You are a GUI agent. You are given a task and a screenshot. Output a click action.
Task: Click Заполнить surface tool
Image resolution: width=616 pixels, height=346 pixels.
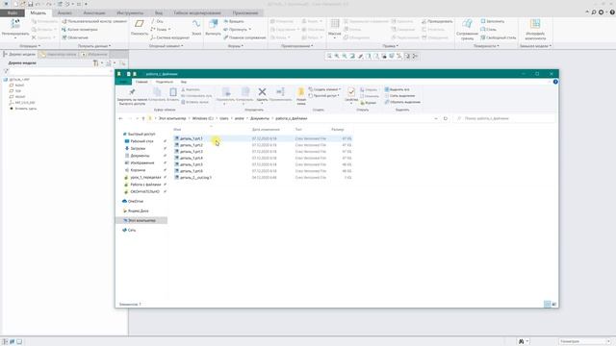point(493,21)
